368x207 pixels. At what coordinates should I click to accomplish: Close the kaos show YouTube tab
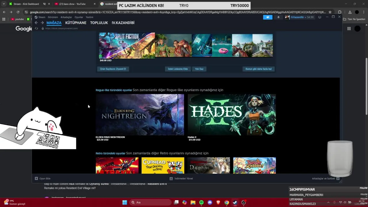tap(95, 4)
